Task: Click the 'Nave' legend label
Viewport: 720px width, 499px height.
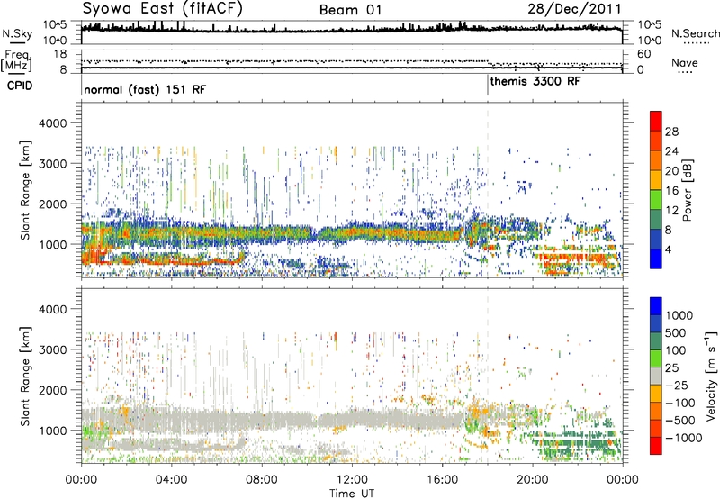Action: pyautogui.click(x=684, y=62)
